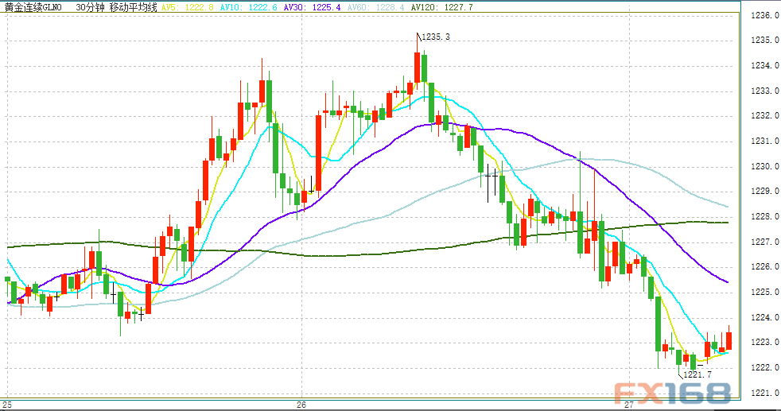The height and width of the screenshot is (411, 781).
Task: Click the 1222.0 price axis label
Action: (x=764, y=368)
